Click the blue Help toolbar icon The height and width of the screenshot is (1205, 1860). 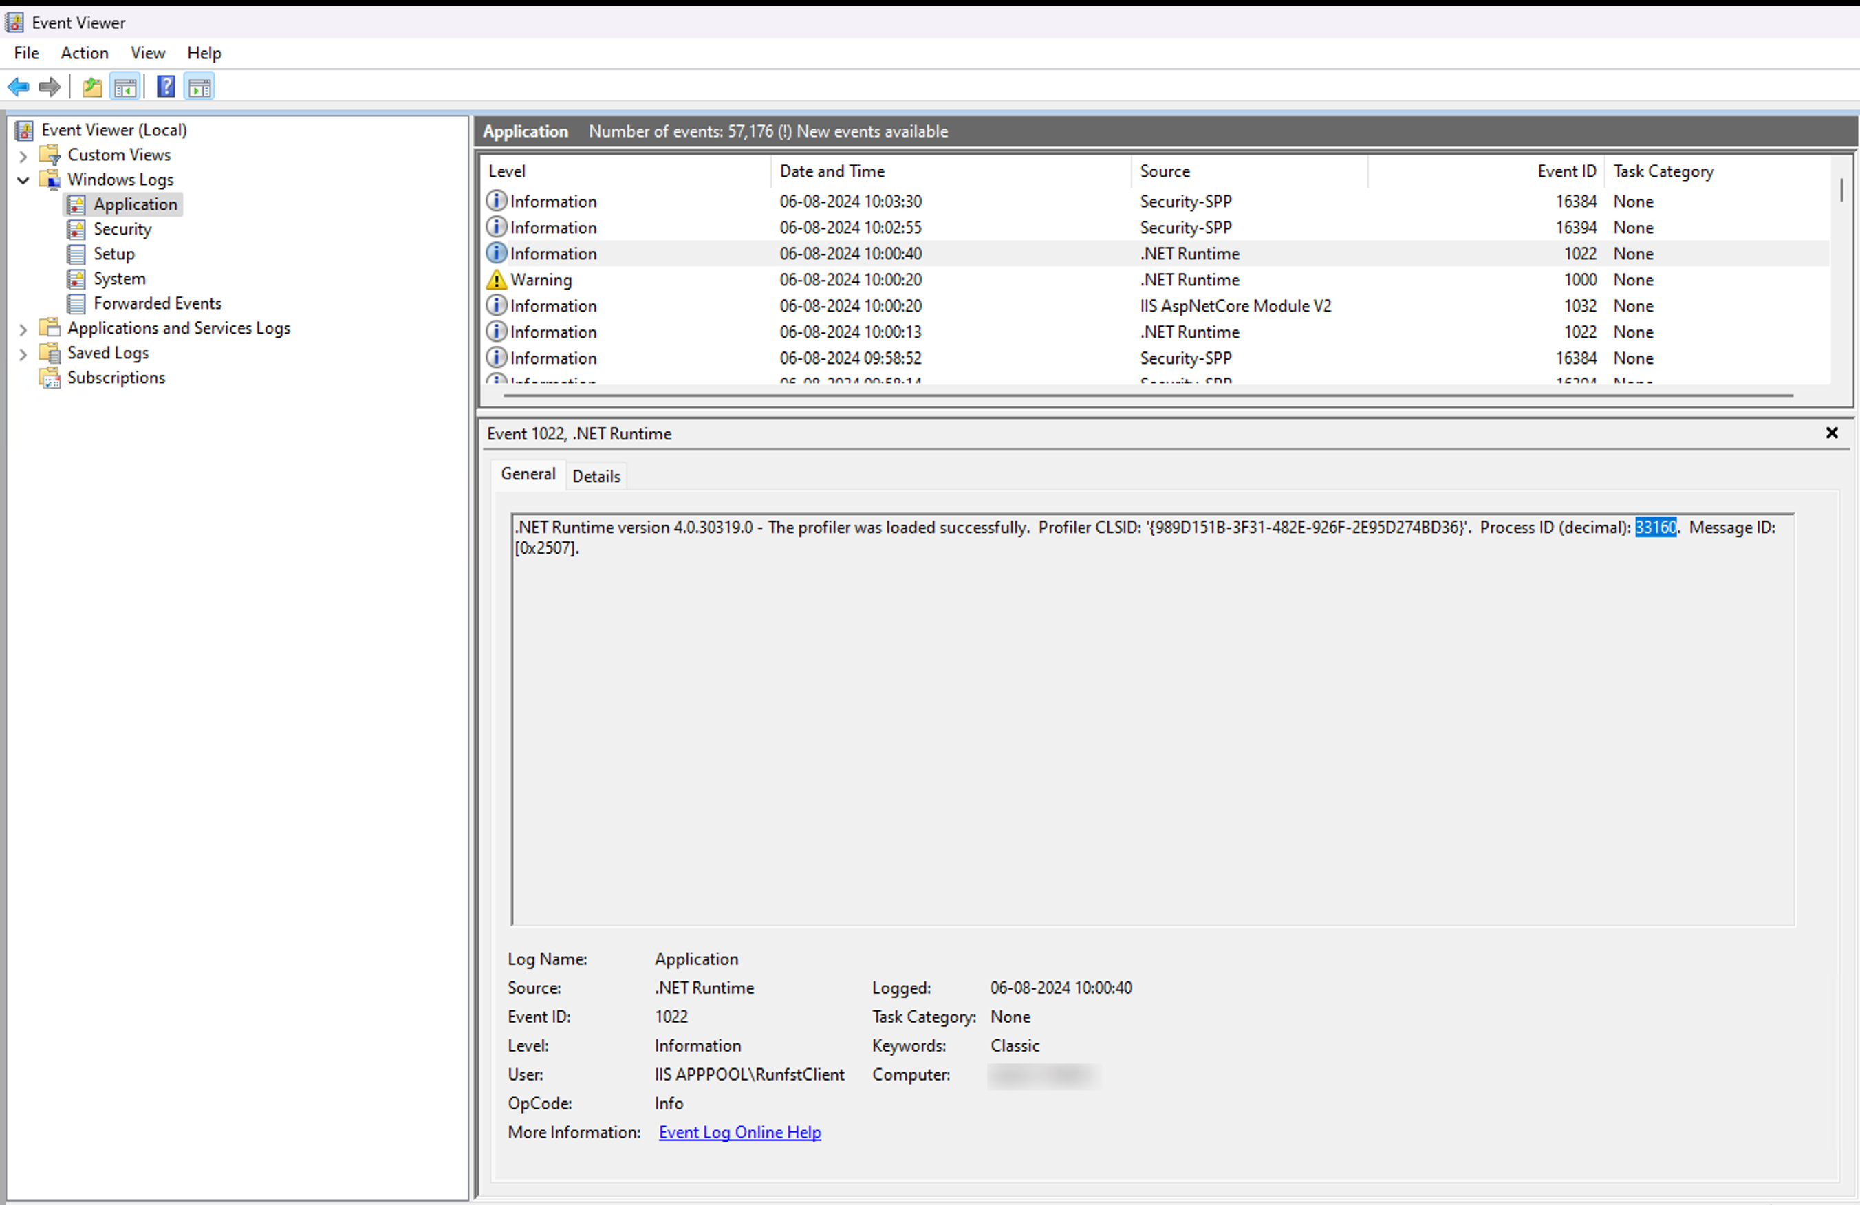tap(166, 87)
